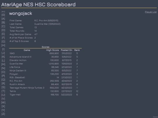Open the Adventure Island III game entry

(20, 57)
